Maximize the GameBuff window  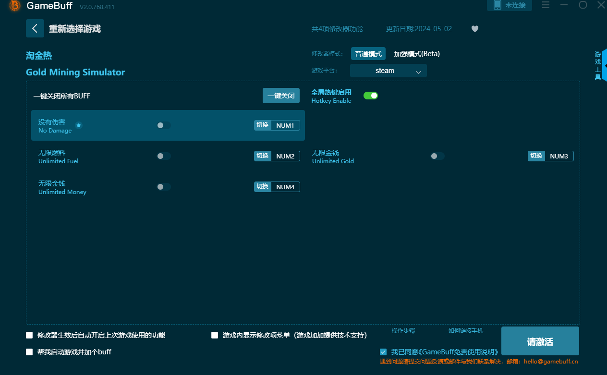pos(583,5)
